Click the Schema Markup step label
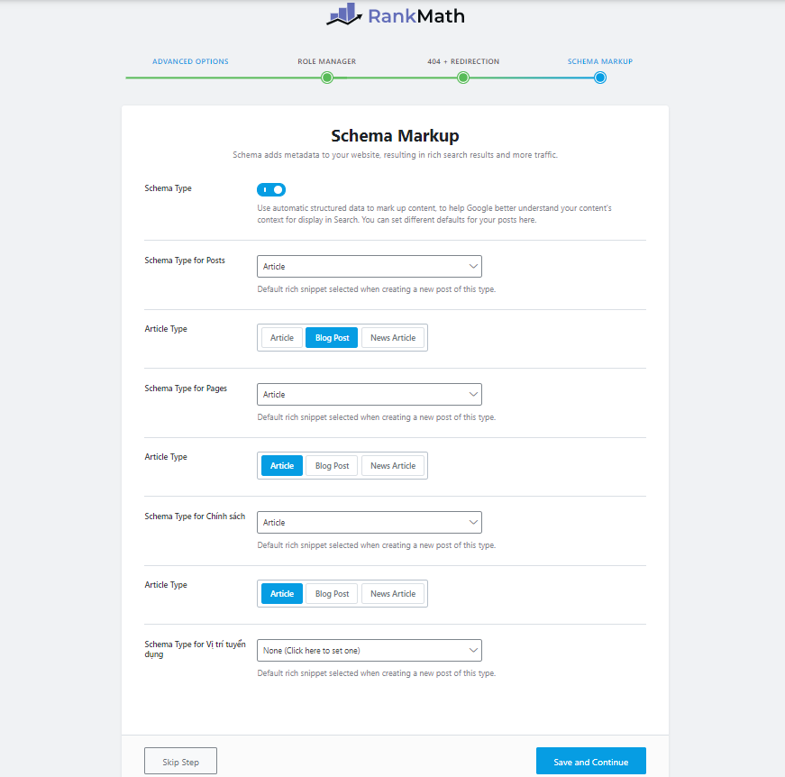Viewport: 785px width, 777px height. coord(599,61)
